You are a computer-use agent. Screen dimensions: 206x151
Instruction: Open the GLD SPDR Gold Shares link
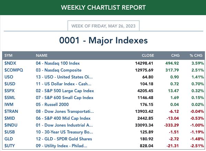coord(64,139)
